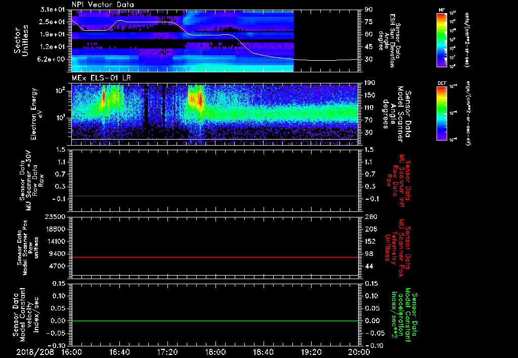Image resolution: width=518 pixels, height=358 pixels.
Task: Click the 98 telemetry tick value
Action: (368, 254)
